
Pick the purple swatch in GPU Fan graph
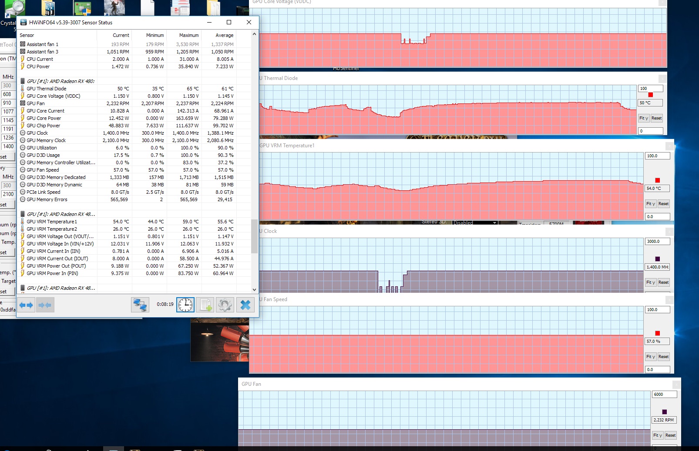tap(665, 412)
